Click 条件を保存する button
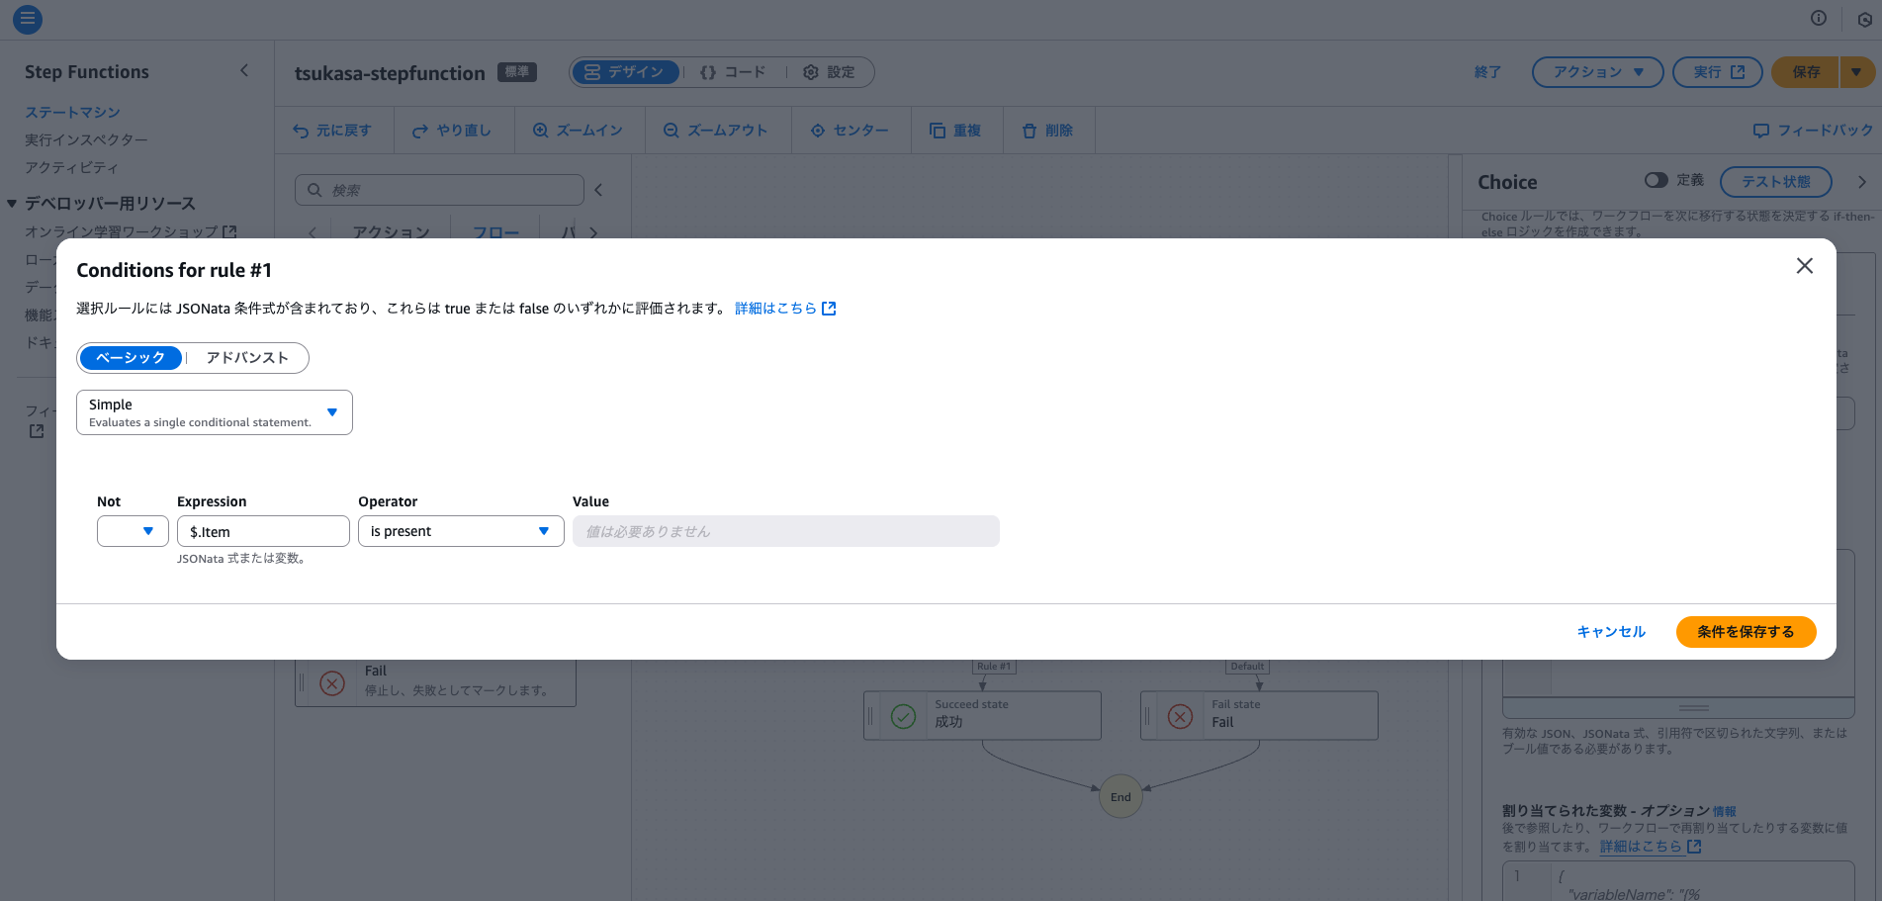Viewport: 1882px width, 901px height. click(1746, 632)
